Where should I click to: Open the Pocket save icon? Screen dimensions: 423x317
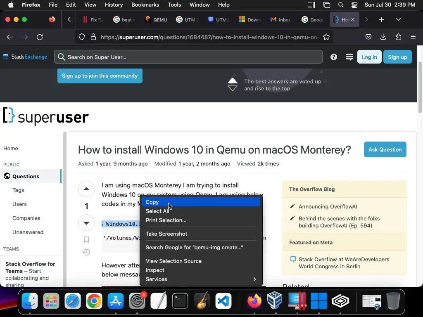coord(368,37)
